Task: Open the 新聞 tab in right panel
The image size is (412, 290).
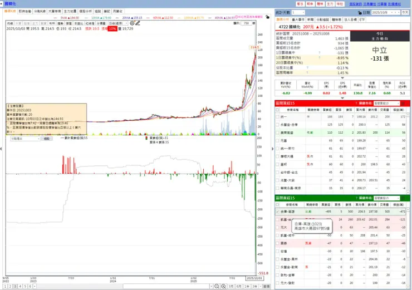Action: pyautogui.click(x=310, y=19)
